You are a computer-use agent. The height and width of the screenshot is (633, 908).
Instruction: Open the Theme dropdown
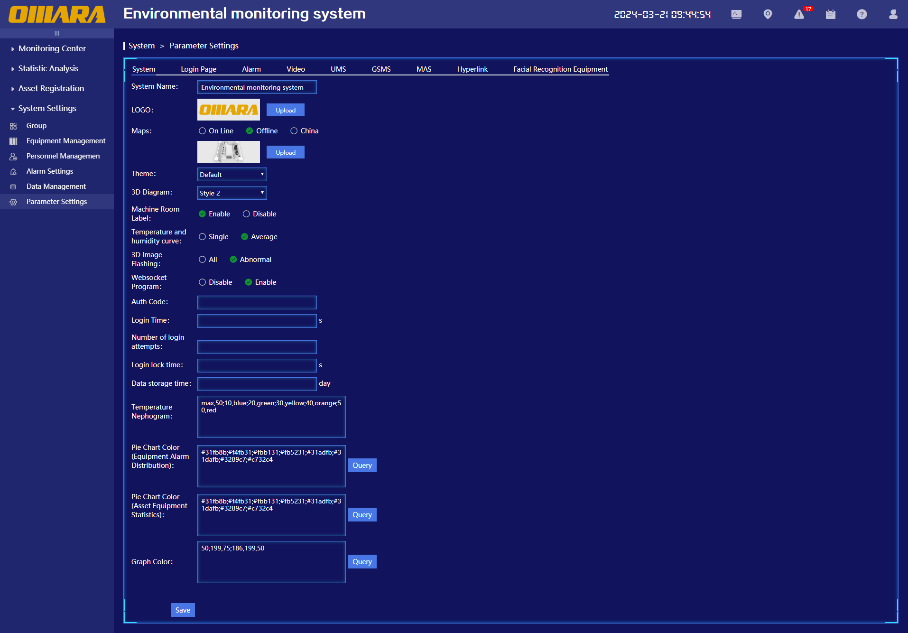coord(232,175)
